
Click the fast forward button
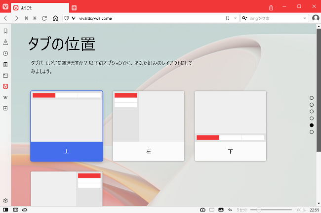pyautogui.click(x=35, y=18)
